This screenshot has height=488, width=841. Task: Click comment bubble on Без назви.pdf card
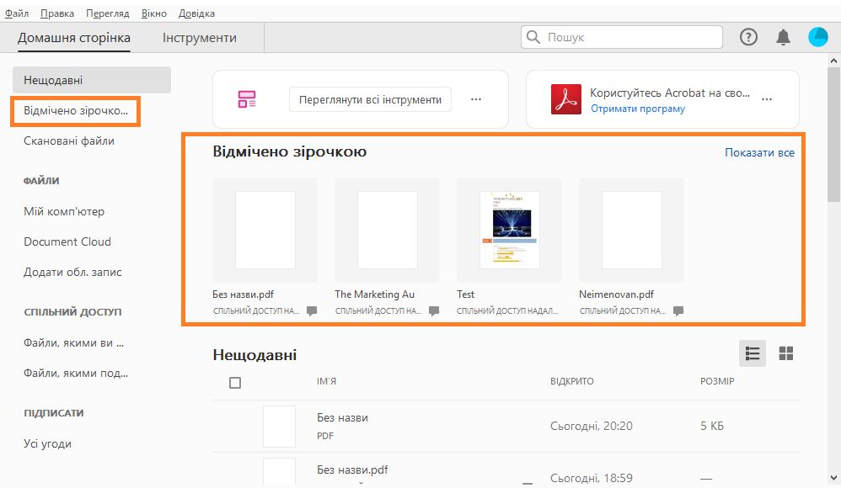pos(312,310)
